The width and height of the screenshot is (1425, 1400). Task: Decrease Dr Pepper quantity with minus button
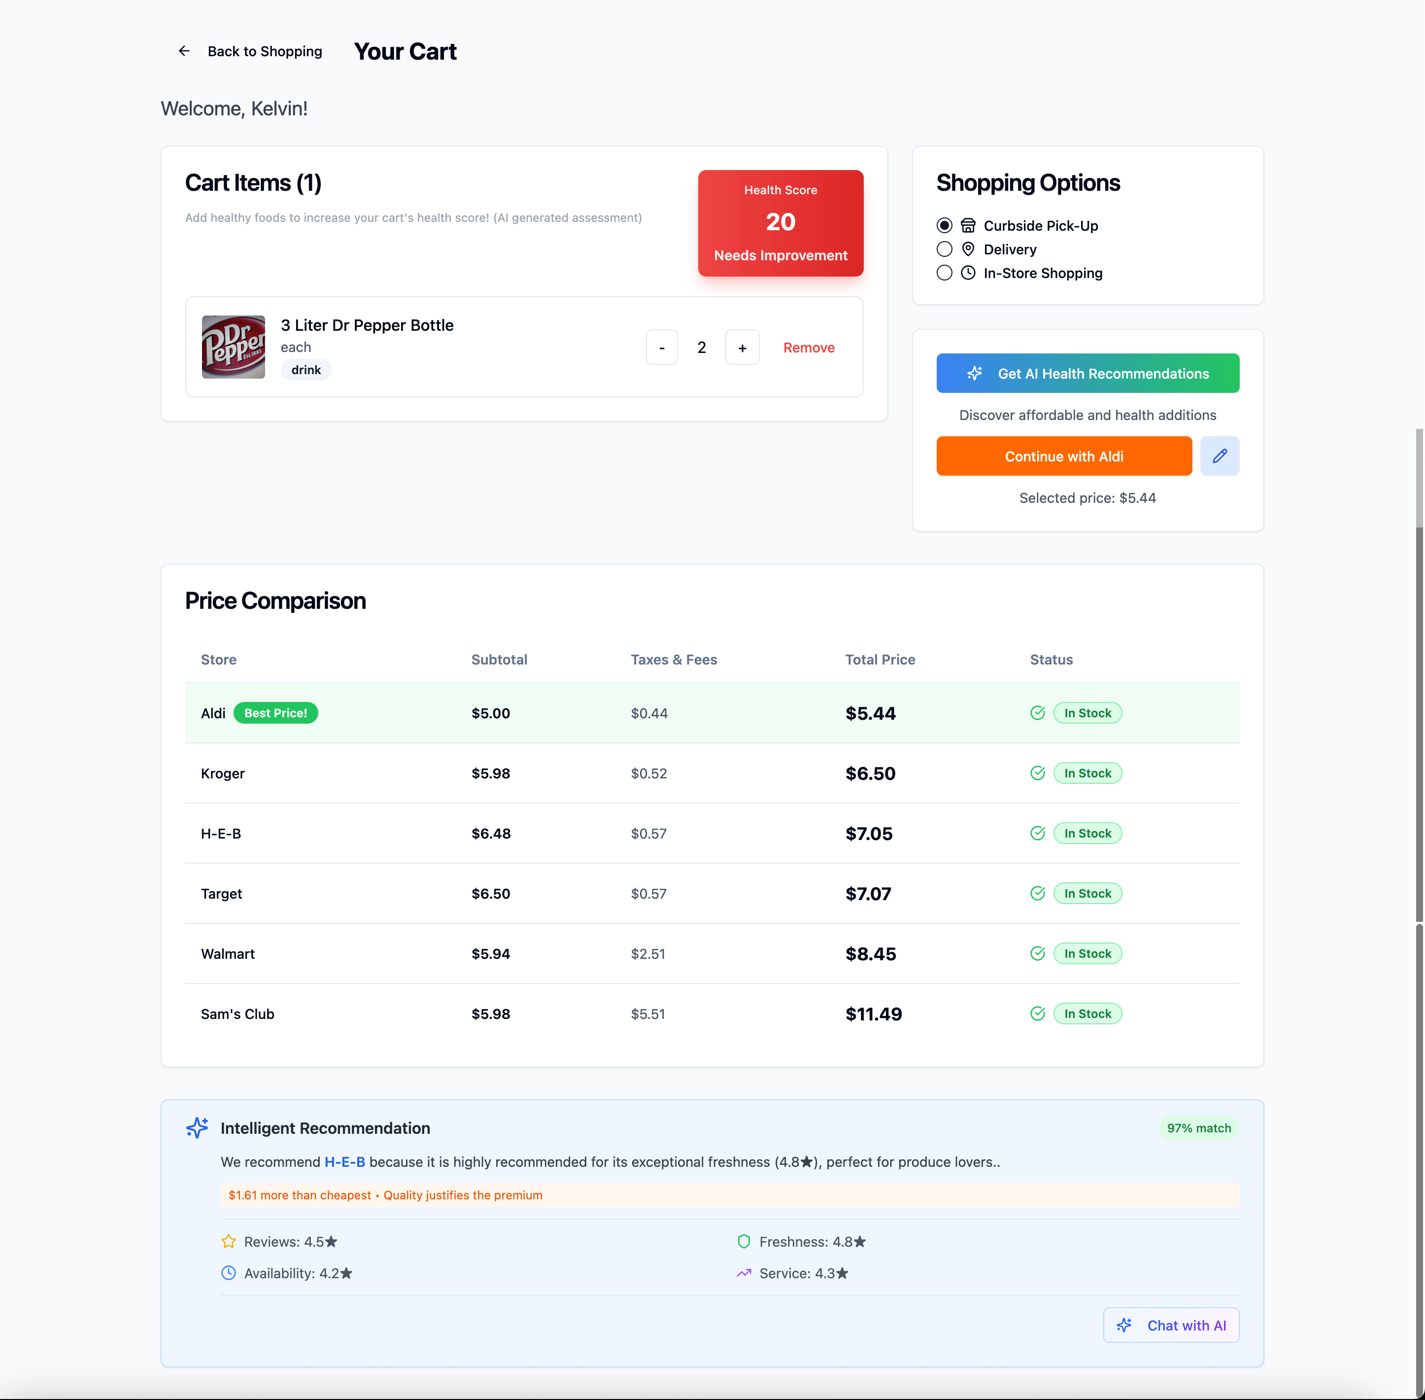coord(661,348)
